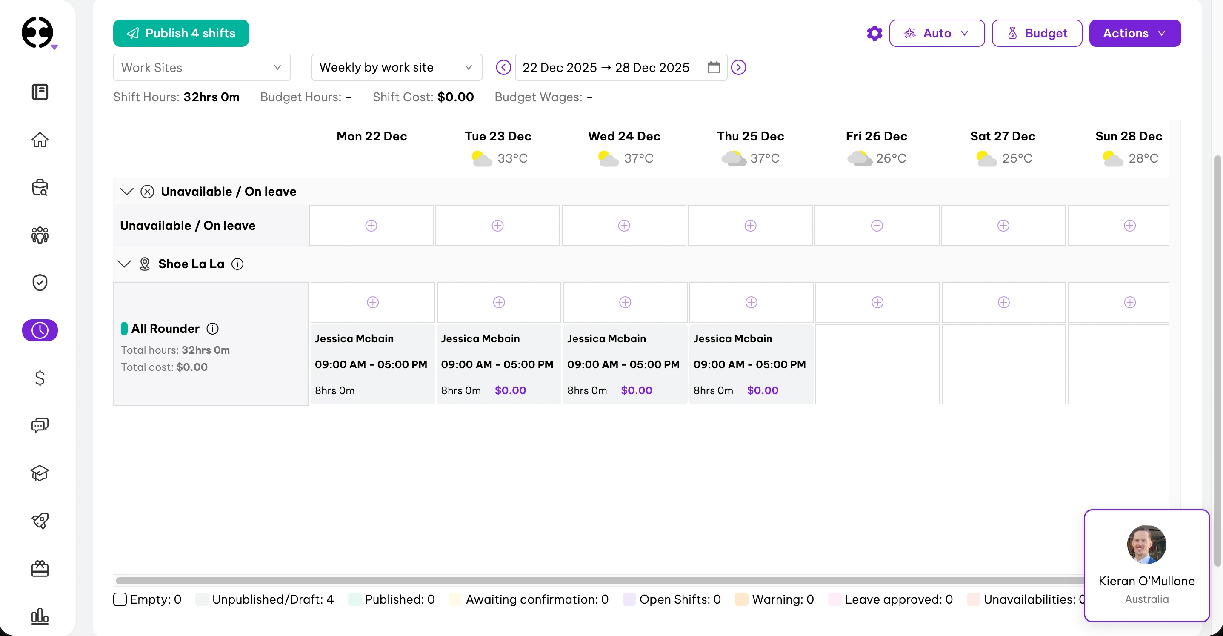Image resolution: width=1223 pixels, height=636 pixels.
Task: Go to the Home dashboard icon
Action: click(40, 140)
